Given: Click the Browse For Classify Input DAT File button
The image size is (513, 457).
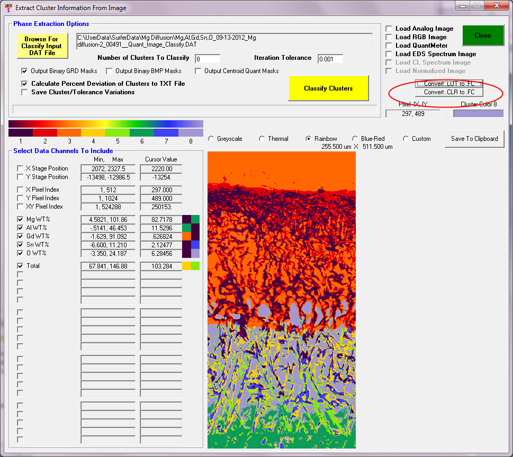Looking at the screenshot, I should pos(42,46).
